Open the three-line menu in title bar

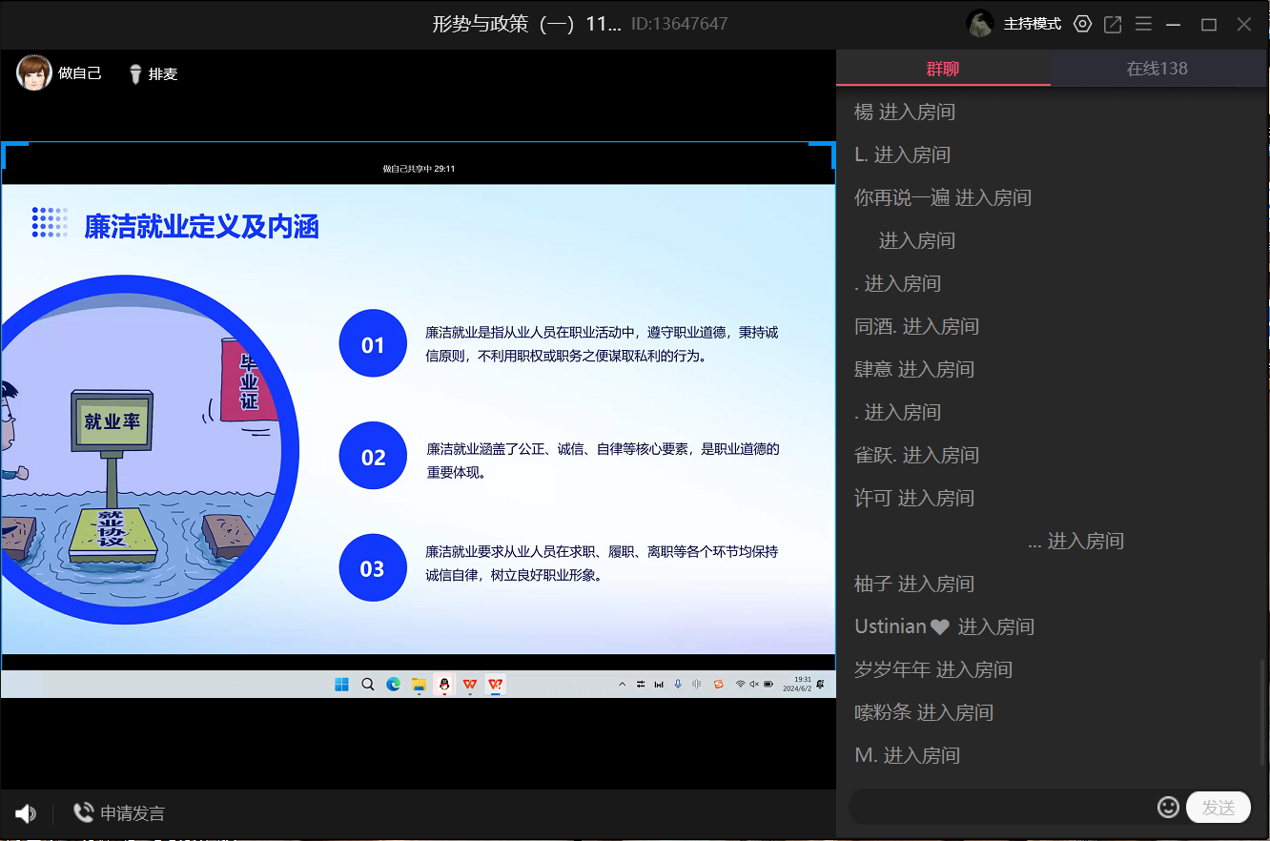coord(1143,25)
